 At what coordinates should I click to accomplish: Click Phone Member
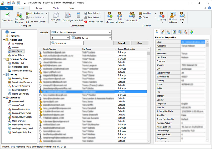coord(94,22)
